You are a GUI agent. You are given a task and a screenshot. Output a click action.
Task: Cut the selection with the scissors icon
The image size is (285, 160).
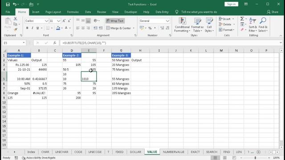coord(16,19)
